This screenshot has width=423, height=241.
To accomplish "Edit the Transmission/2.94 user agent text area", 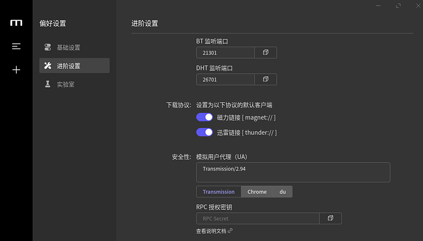I will (293, 172).
